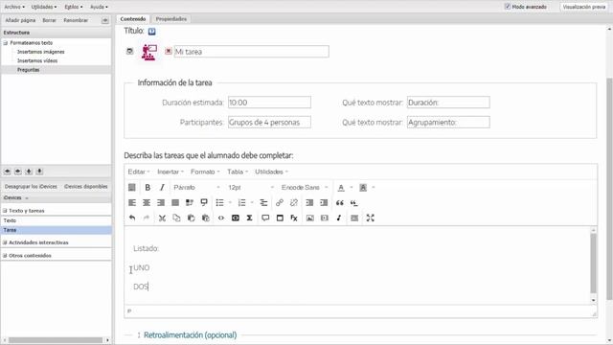Align text to the left

point(132,202)
